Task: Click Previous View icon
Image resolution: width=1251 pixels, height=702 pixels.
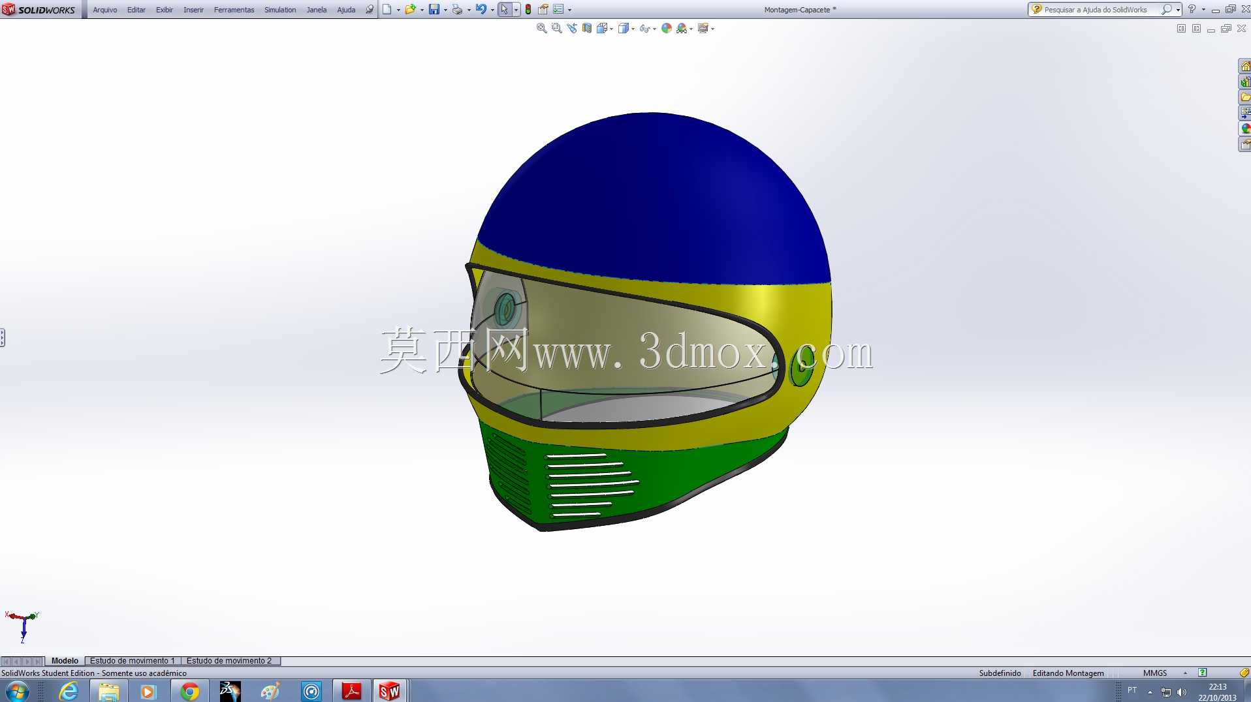Action: pos(572,28)
